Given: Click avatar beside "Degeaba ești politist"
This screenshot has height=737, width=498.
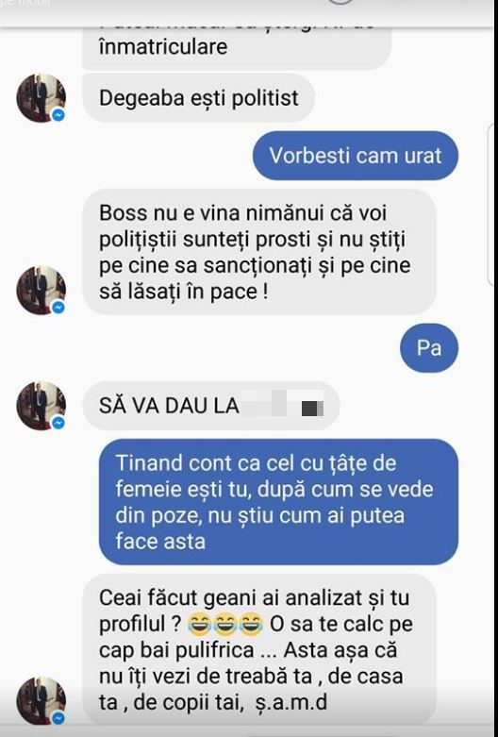Looking at the screenshot, I should (41, 98).
